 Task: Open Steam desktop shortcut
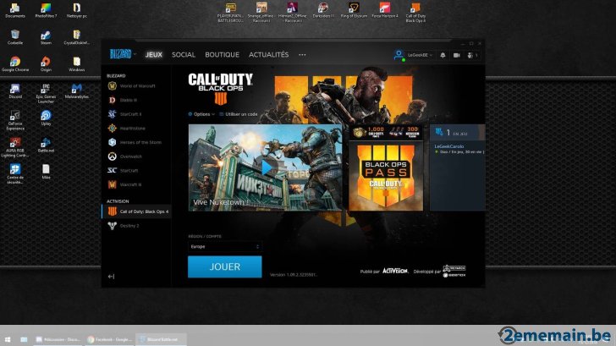point(46,38)
